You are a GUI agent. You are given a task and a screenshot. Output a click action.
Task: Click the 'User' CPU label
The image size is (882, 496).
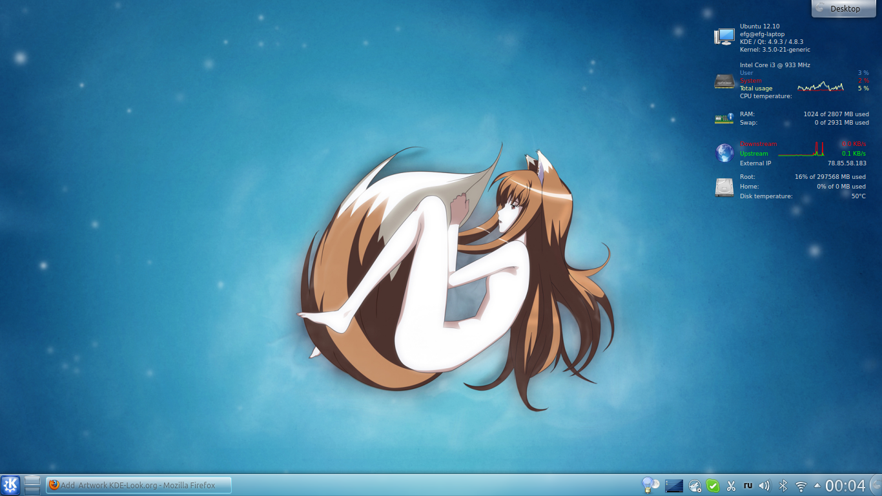pyautogui.click(x=746, y=73)
